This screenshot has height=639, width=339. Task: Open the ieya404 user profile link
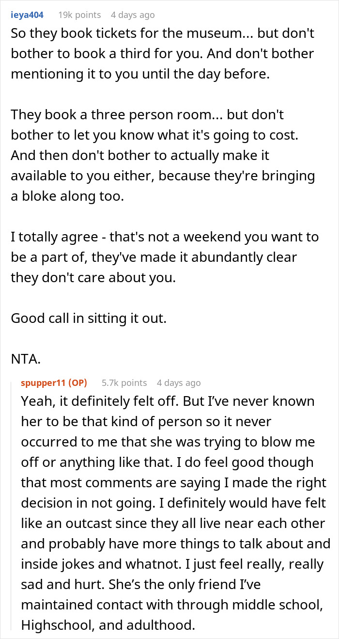coord(27,15)
